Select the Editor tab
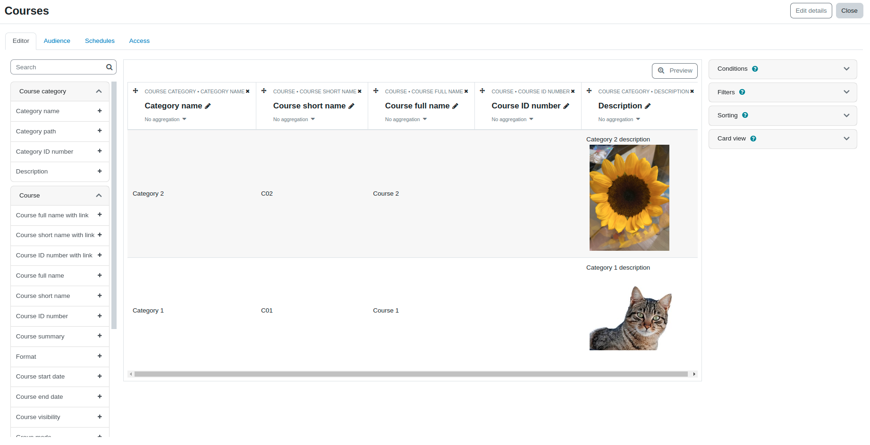Image resolution: width=870 pixels, height=445 pixels. [21, 41]
